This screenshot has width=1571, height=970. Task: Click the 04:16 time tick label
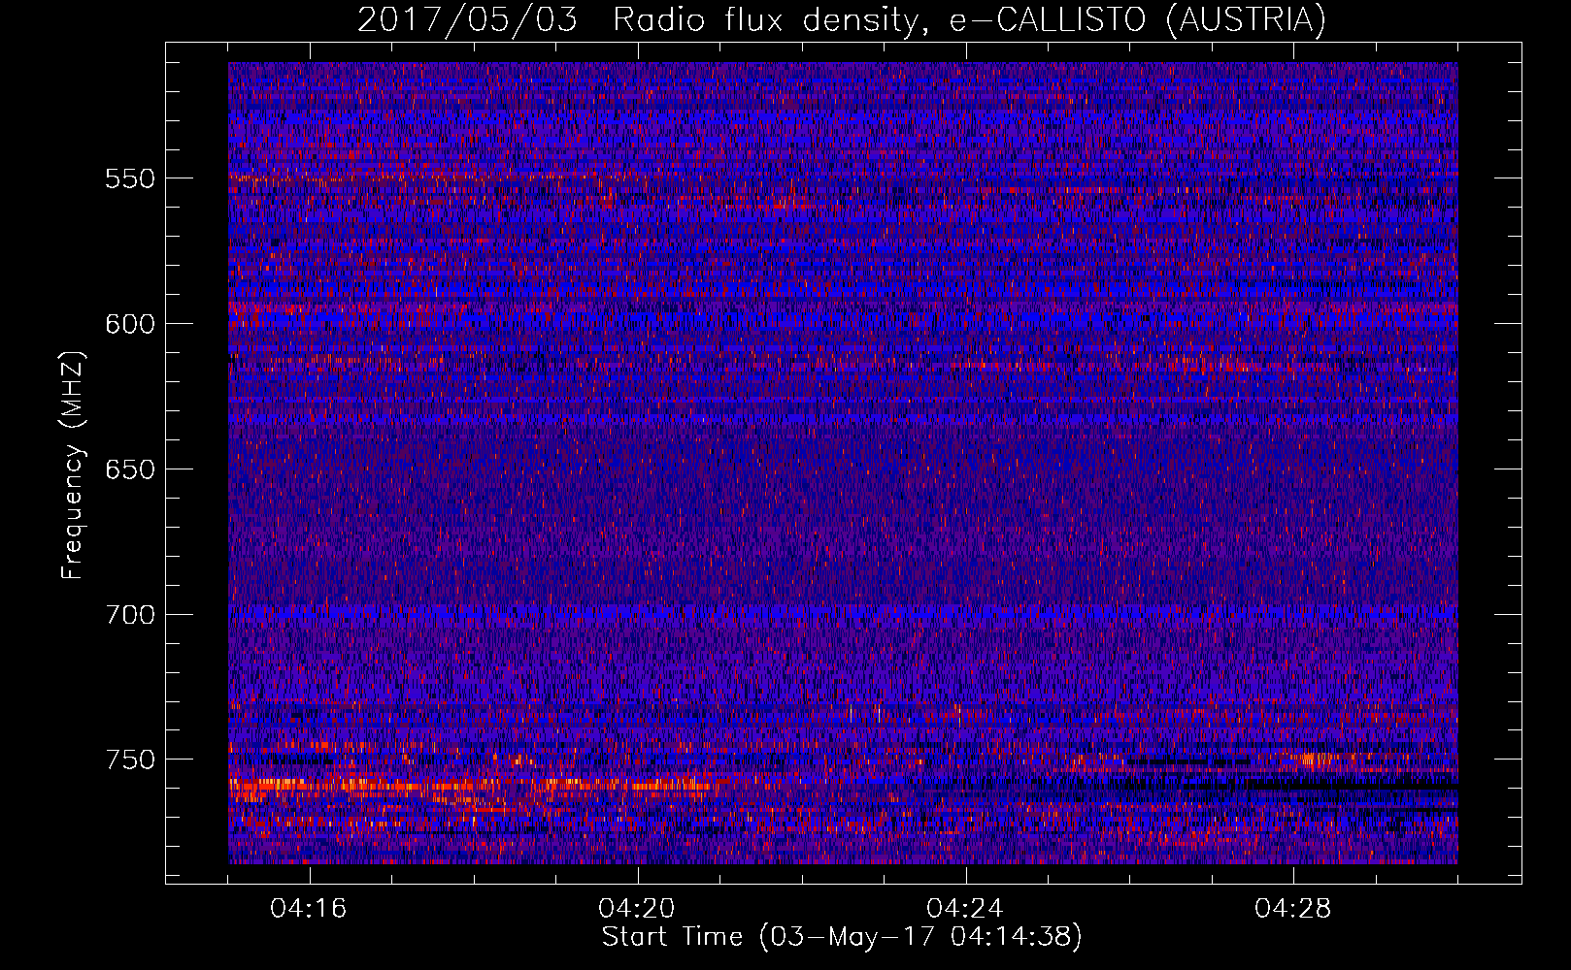pyautogui.click(x=309, y=909)
